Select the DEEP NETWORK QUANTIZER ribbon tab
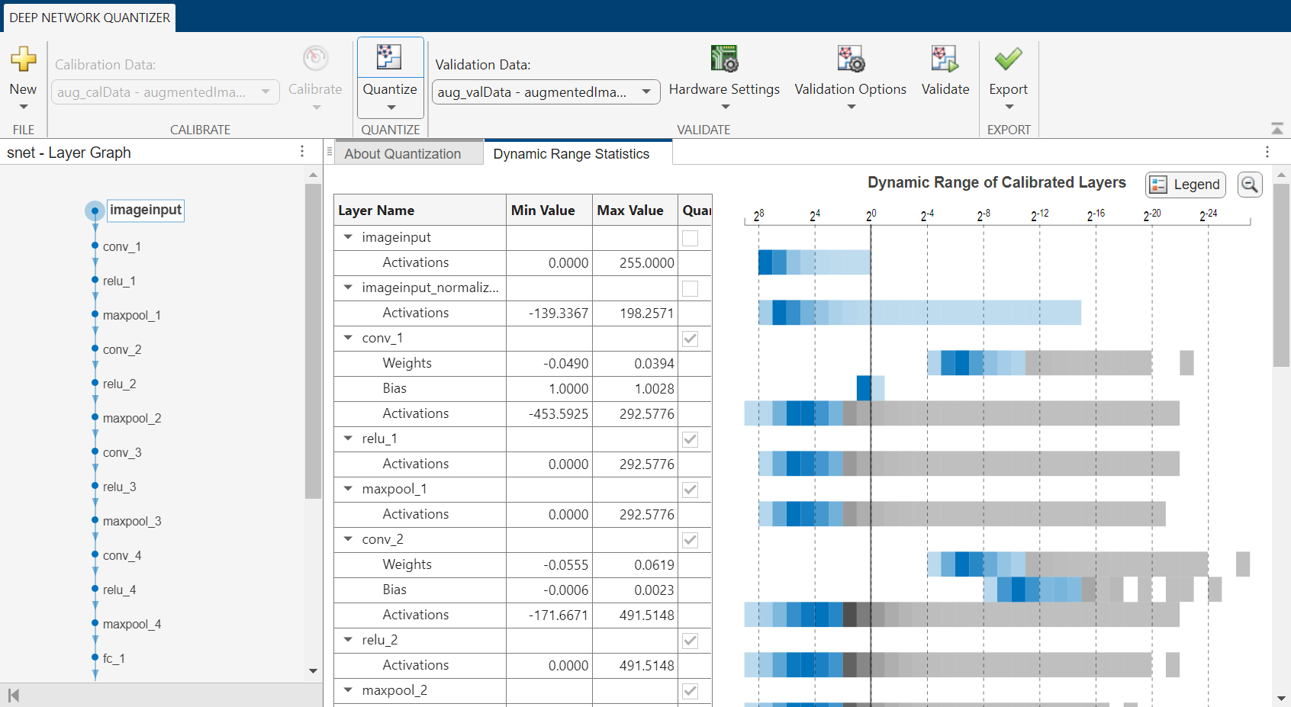1291x707 pixels. point(89,18)
